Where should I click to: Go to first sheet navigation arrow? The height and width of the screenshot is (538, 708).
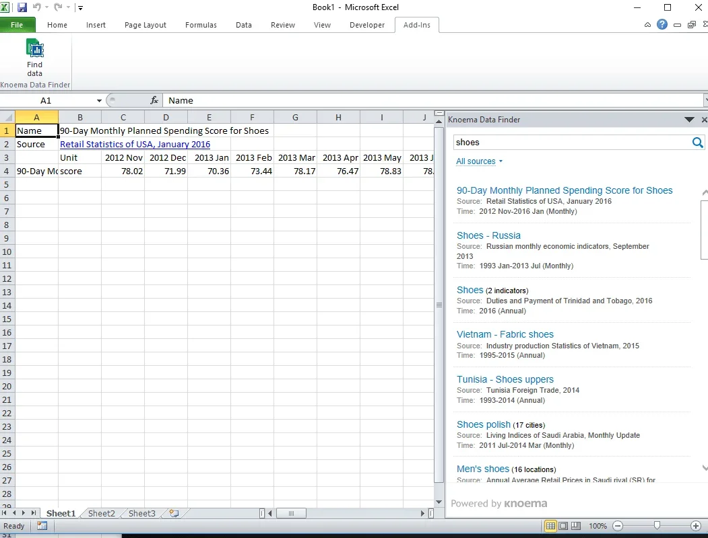click(4, 512)
